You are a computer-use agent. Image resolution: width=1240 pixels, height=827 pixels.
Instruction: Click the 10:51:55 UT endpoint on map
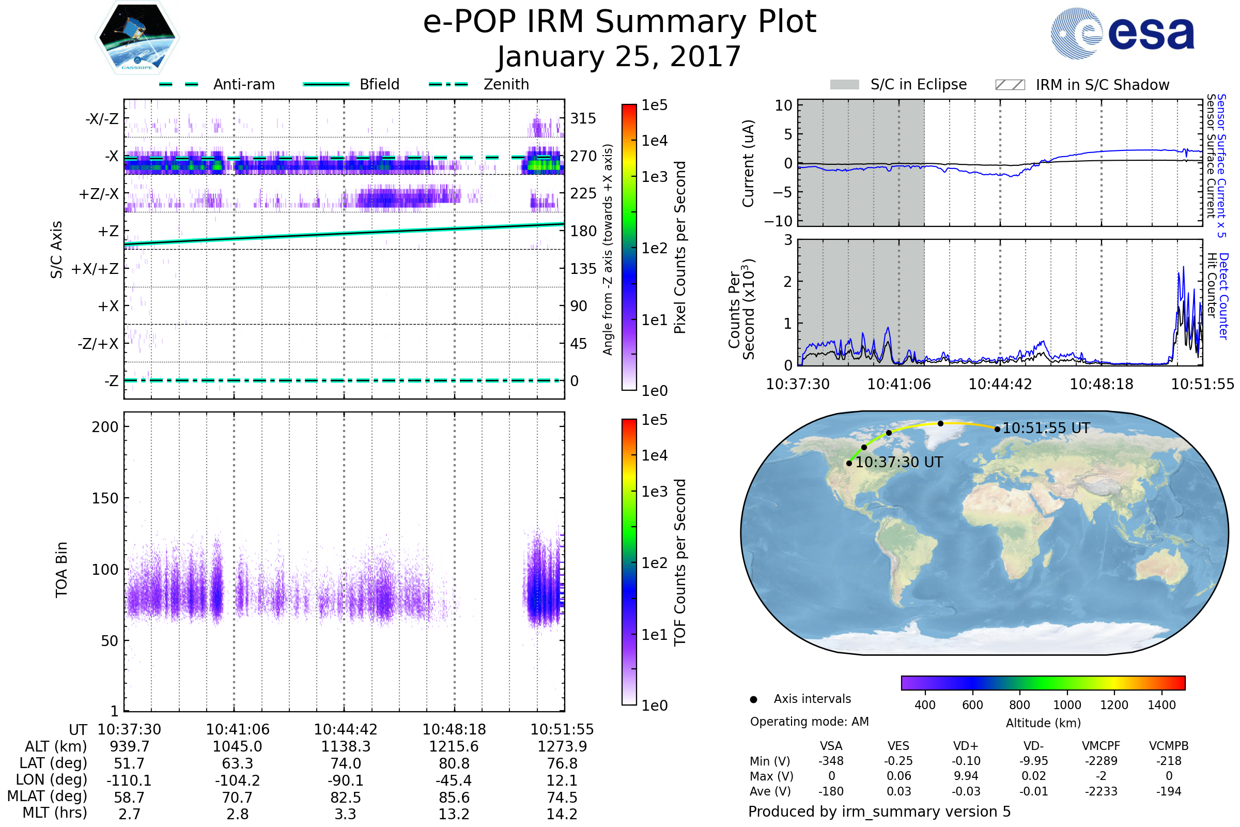click(997, 430)
